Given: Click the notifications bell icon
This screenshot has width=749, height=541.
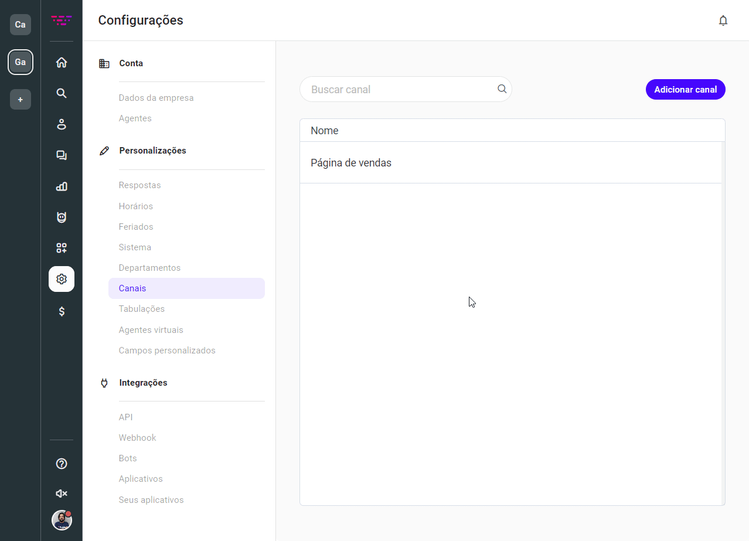Looking at the screenshot, I should click(723, 21).
